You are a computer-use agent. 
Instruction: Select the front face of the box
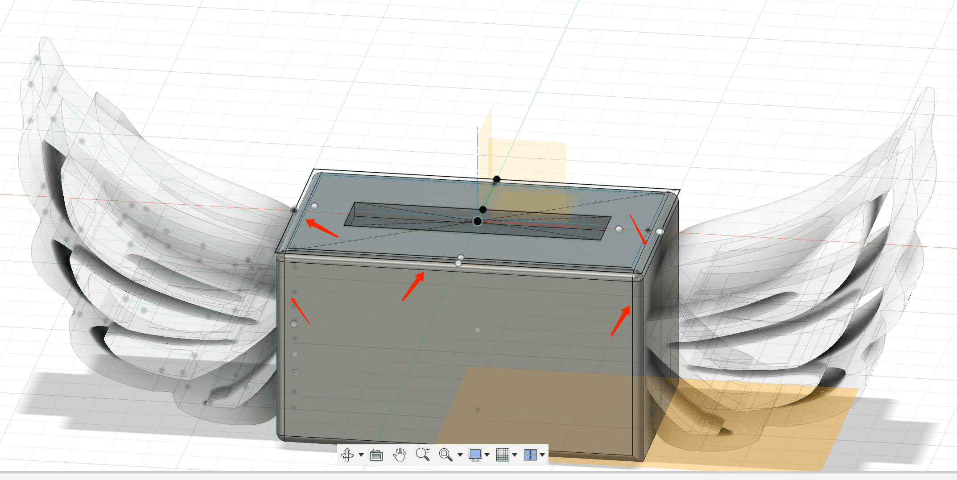459,357
